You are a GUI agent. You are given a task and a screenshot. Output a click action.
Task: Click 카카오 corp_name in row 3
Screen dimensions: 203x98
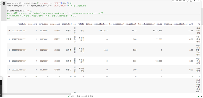(x=57, y=61)
